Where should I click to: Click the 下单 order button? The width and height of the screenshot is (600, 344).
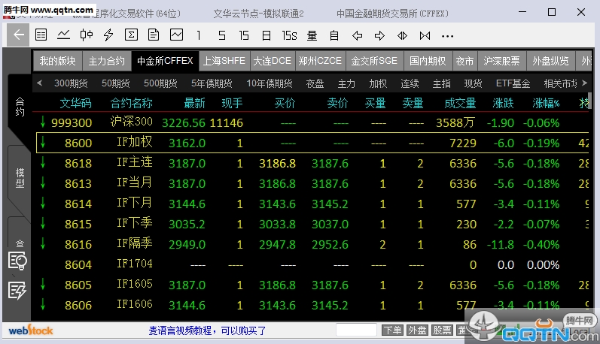[x=392, y=330]
